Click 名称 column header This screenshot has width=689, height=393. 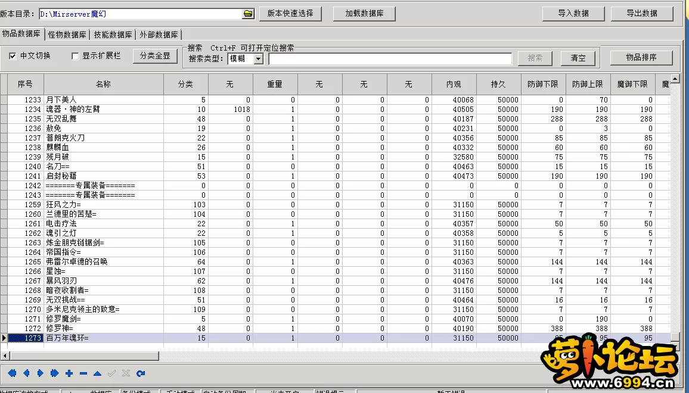[x=104, y=85]
